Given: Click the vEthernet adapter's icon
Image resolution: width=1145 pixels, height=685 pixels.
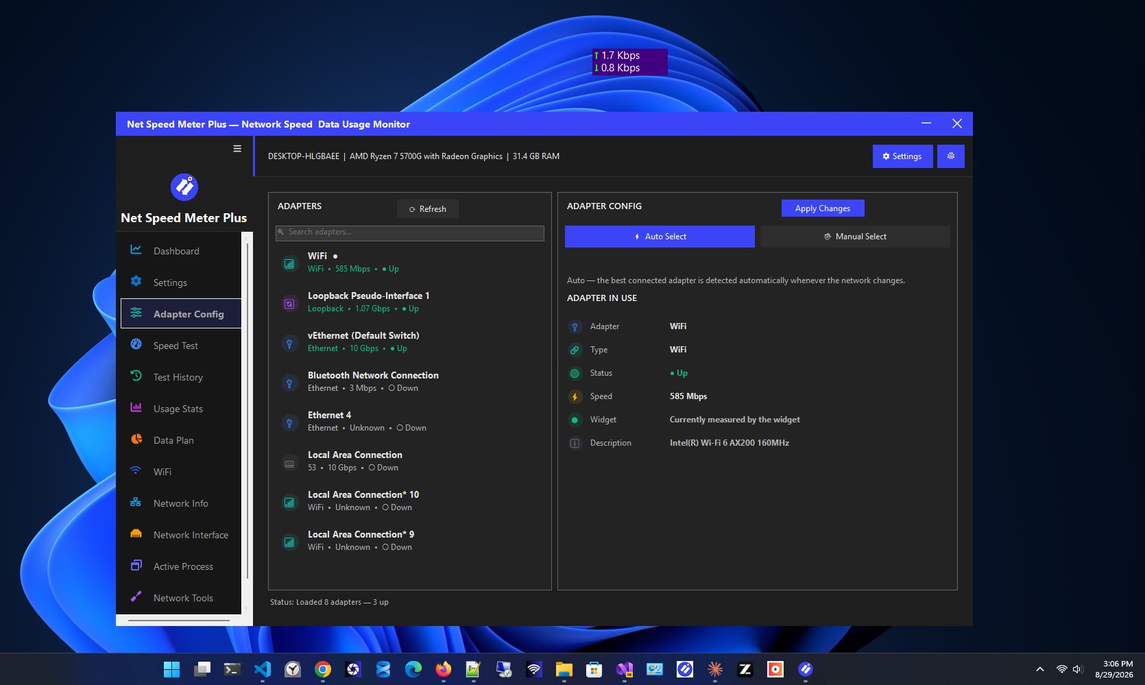Looking at the screenshot, I should (289, 344).
